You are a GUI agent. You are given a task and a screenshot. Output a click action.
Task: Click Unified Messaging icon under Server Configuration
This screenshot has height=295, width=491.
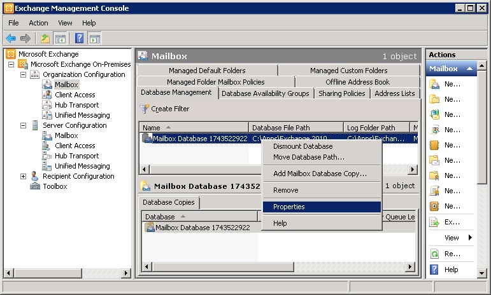[x=47, y=166]
